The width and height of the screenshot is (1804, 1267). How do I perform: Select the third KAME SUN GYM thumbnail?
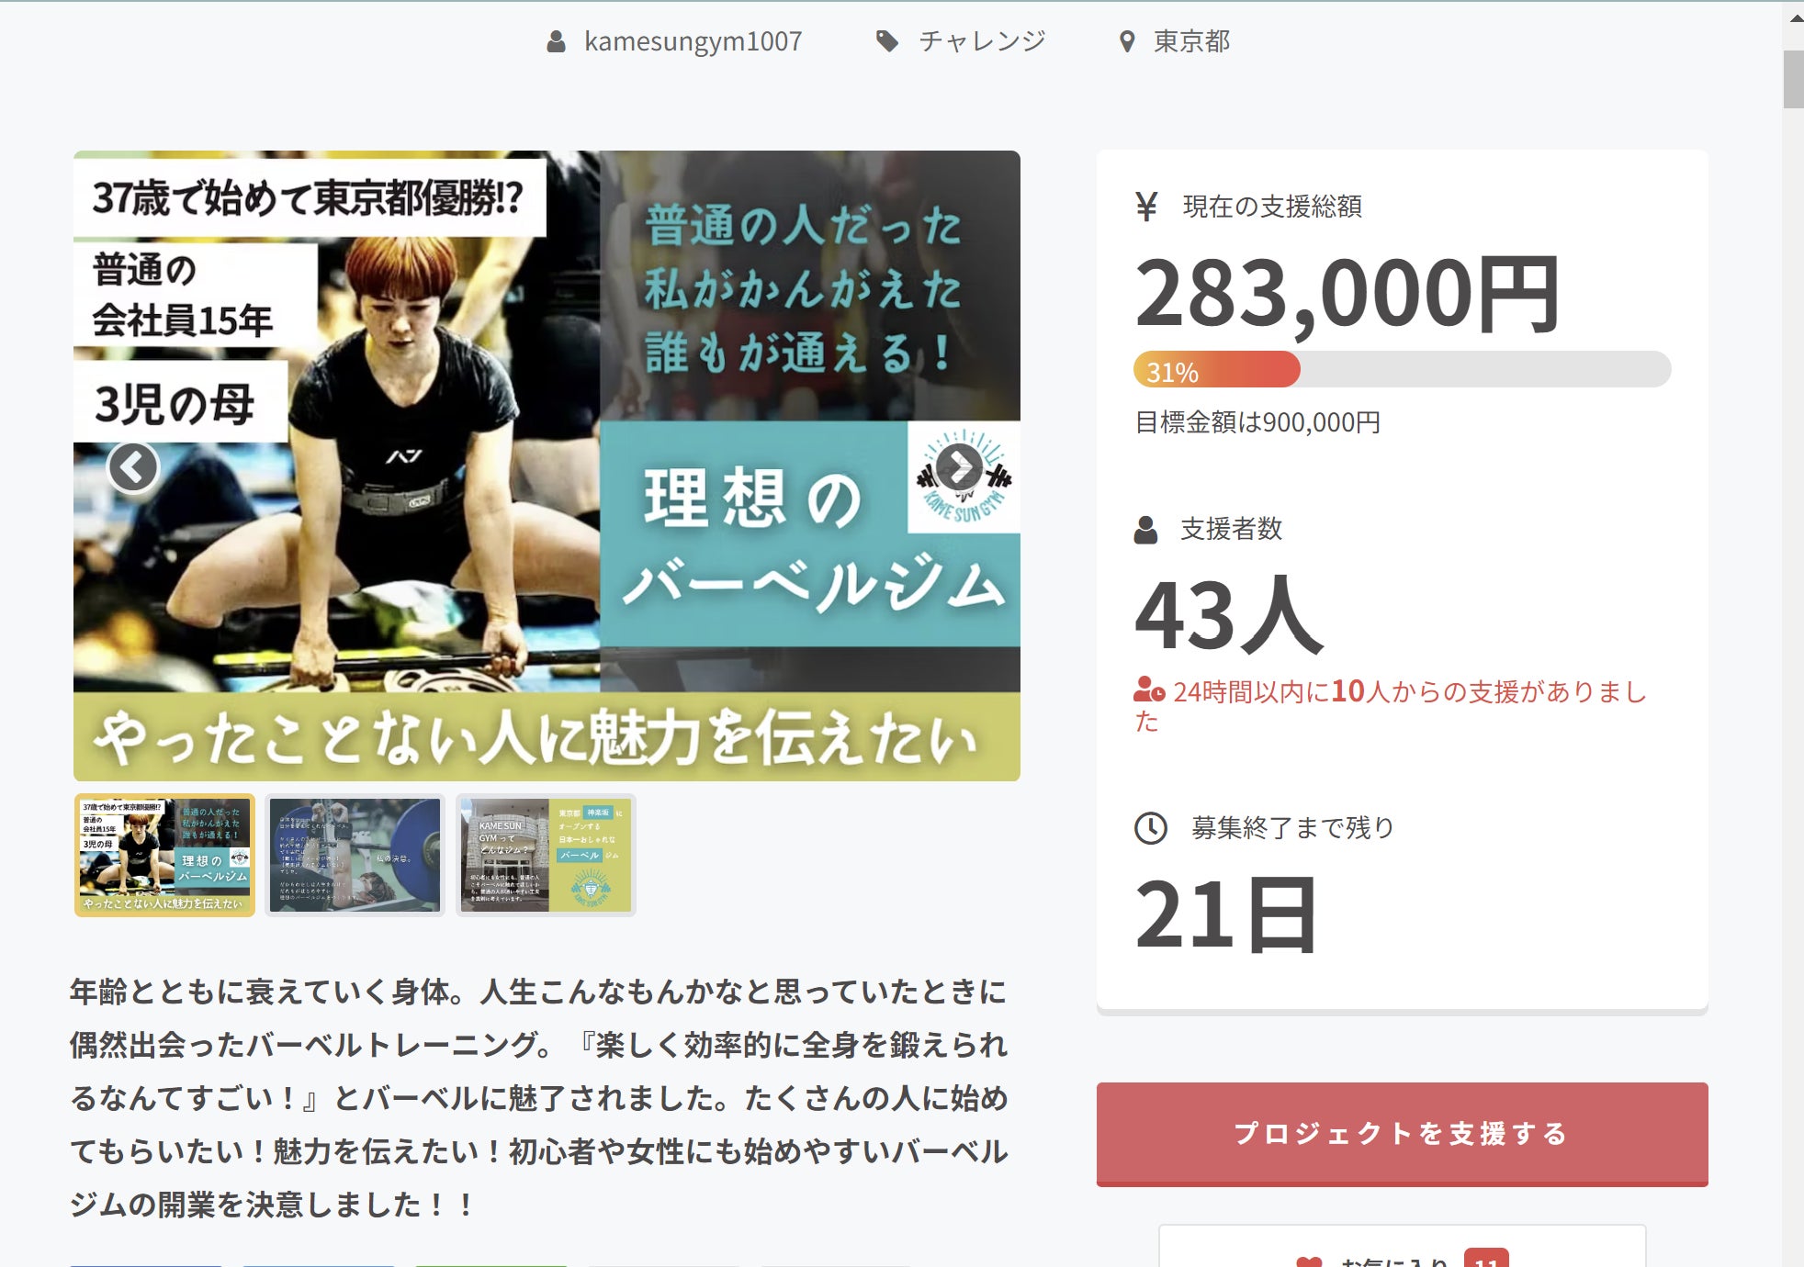coord(546,855)
